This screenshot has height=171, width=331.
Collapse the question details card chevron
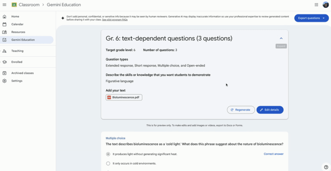pyautogui.click(x=281, y=38)
